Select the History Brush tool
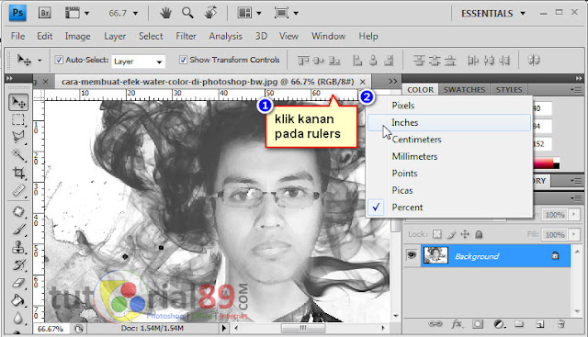The width and height of the screenshot is (588, 337). pyautogui.click(x=18, y=265)
